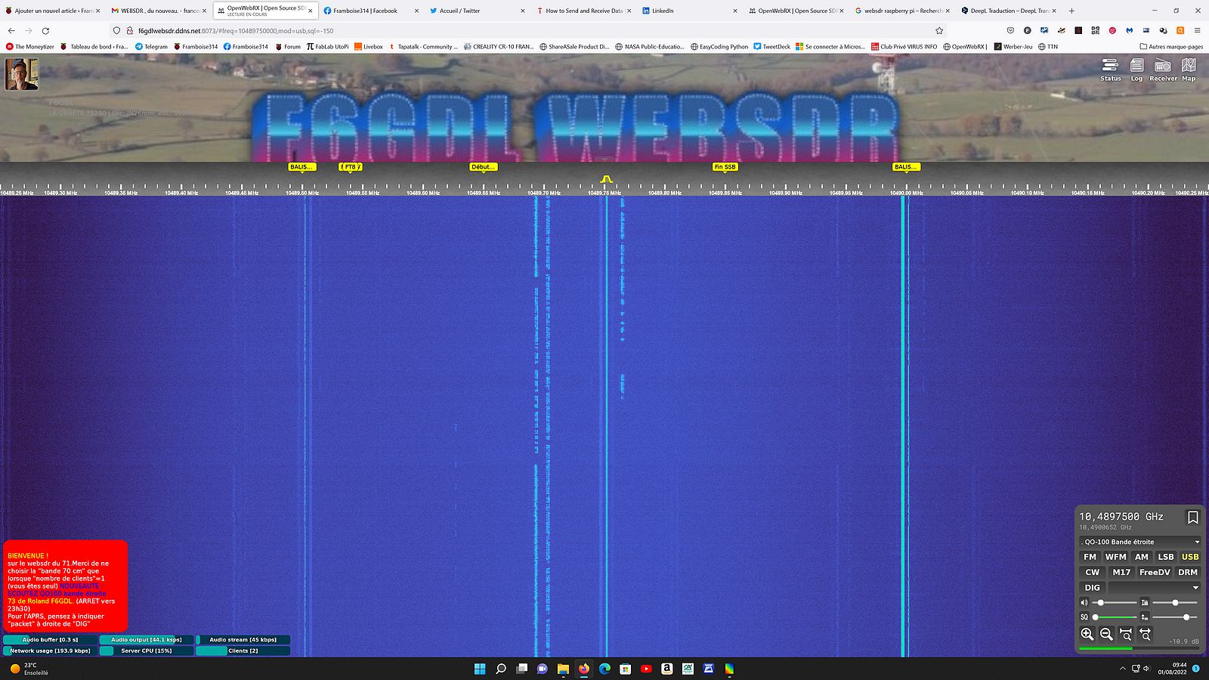Open the Werber-Jeu bookmark
Viewport: 1209px width, 680px height.
[x=1013, y=47]
